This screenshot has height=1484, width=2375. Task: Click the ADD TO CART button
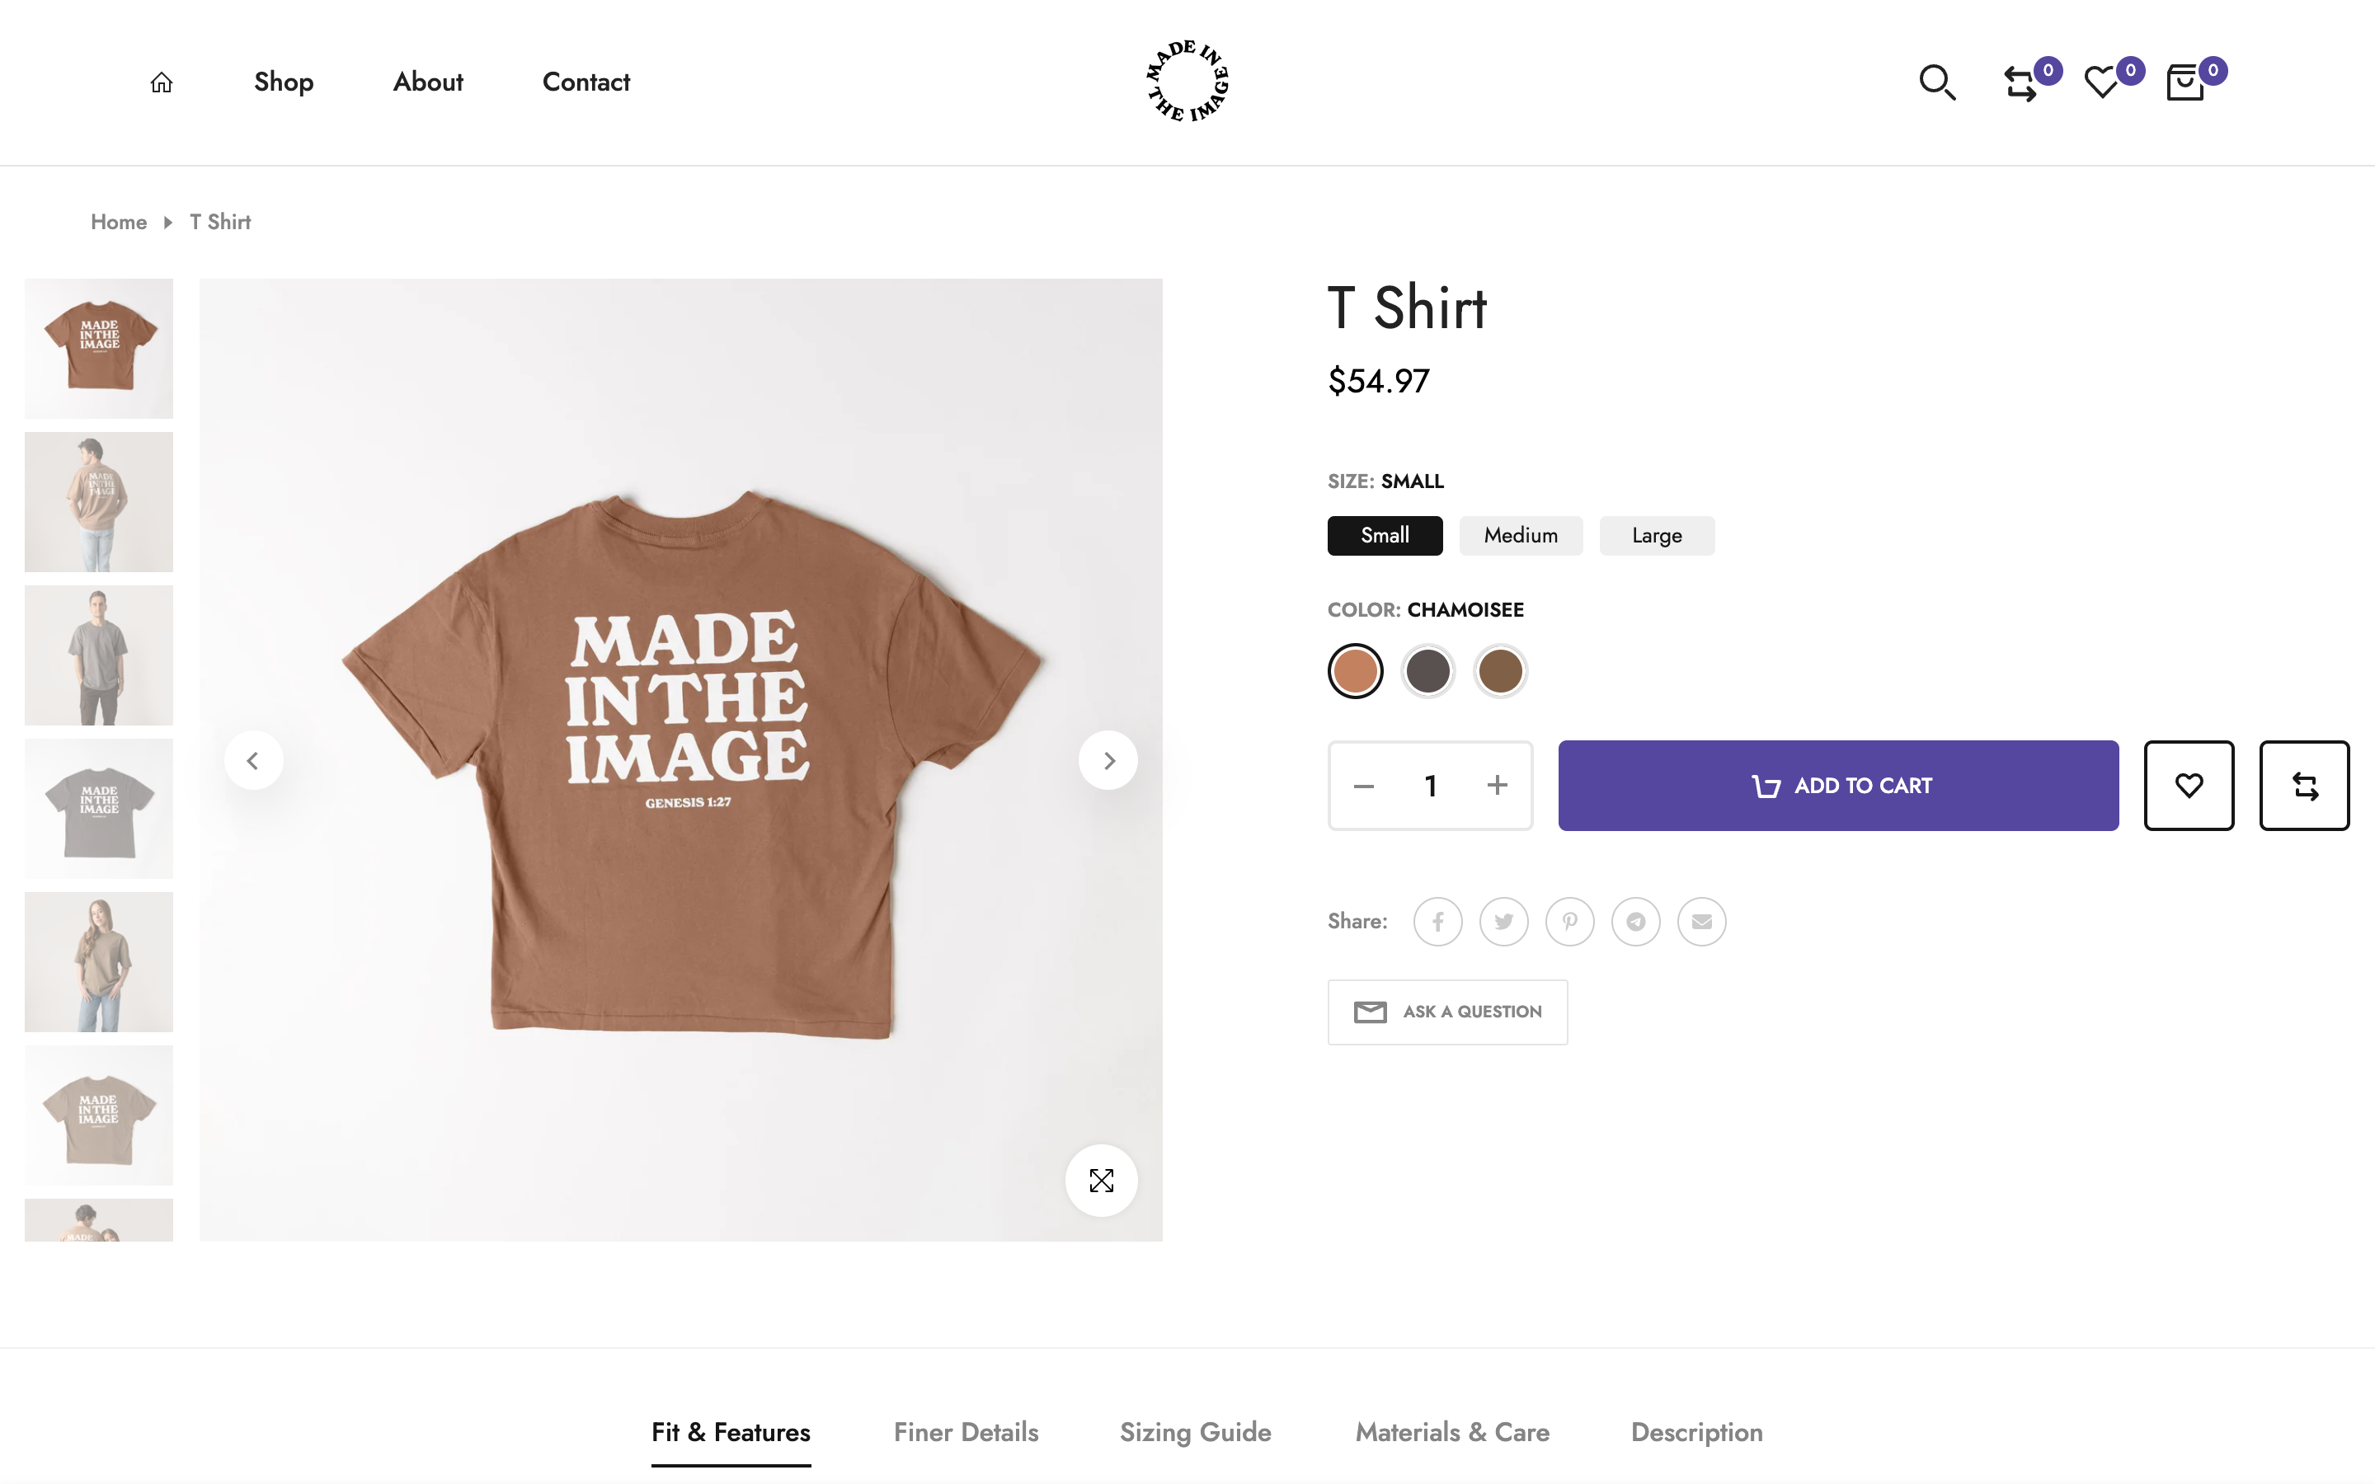click(x=1837, y=785)
